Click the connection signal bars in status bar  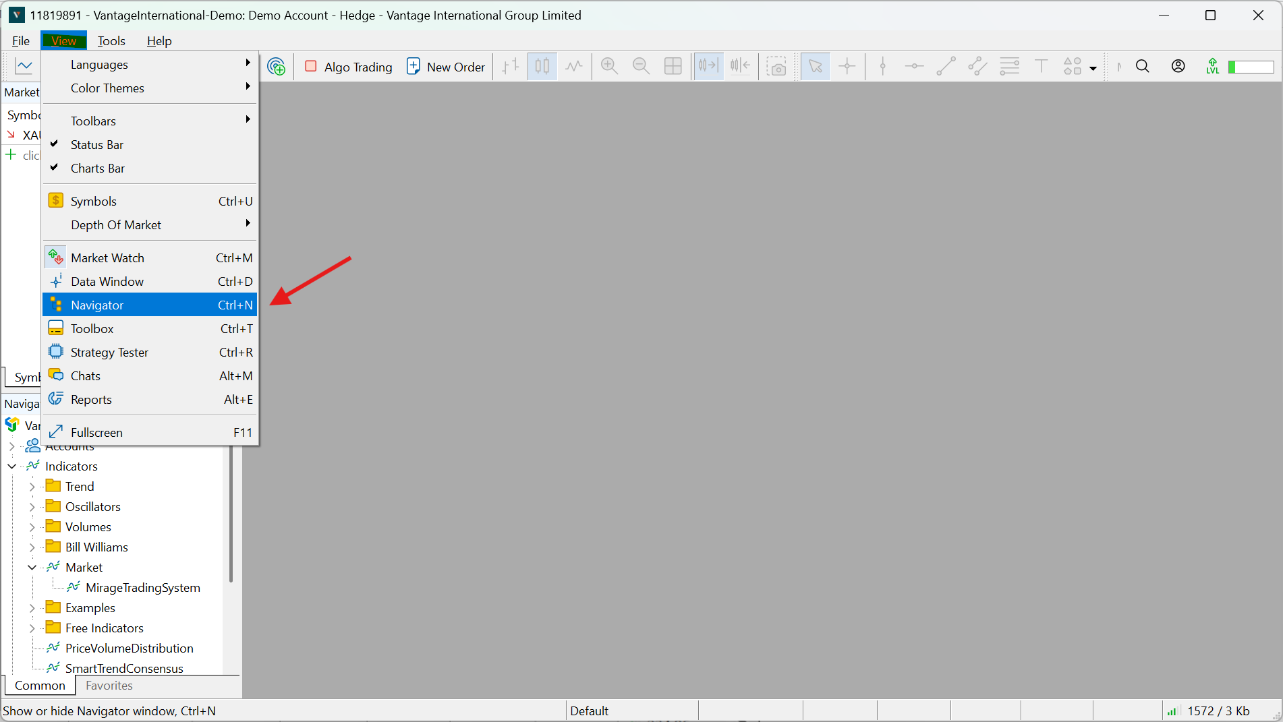pyautogui.click(x=1172, y=711)
